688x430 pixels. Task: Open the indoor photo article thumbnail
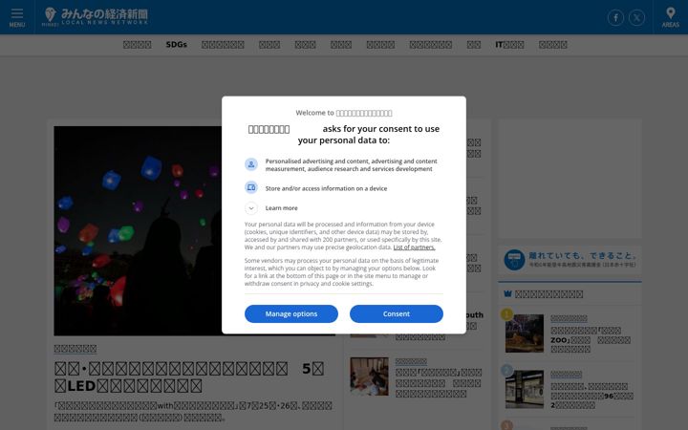[x=369, y=376]
